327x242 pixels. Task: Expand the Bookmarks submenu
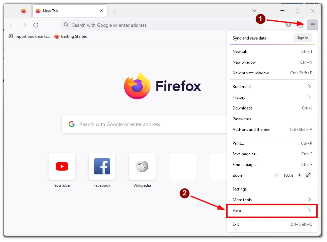click(272, 87)
